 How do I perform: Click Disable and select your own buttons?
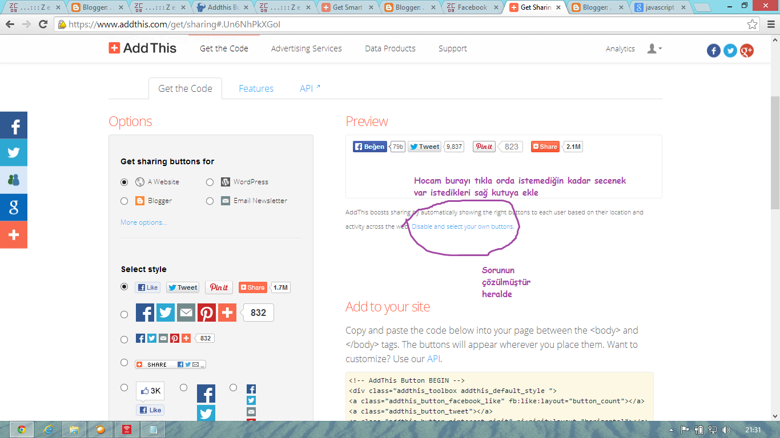[463, 226]
